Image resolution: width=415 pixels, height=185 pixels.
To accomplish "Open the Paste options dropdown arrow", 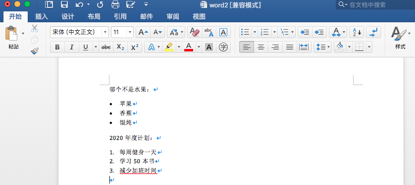I will [23, 33].
